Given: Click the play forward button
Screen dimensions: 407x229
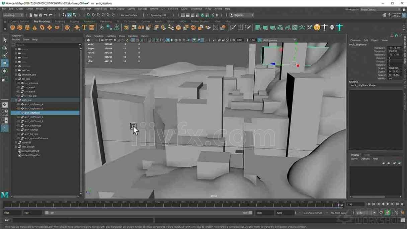Looking at the screenshot, I should [x=388, y=204].
